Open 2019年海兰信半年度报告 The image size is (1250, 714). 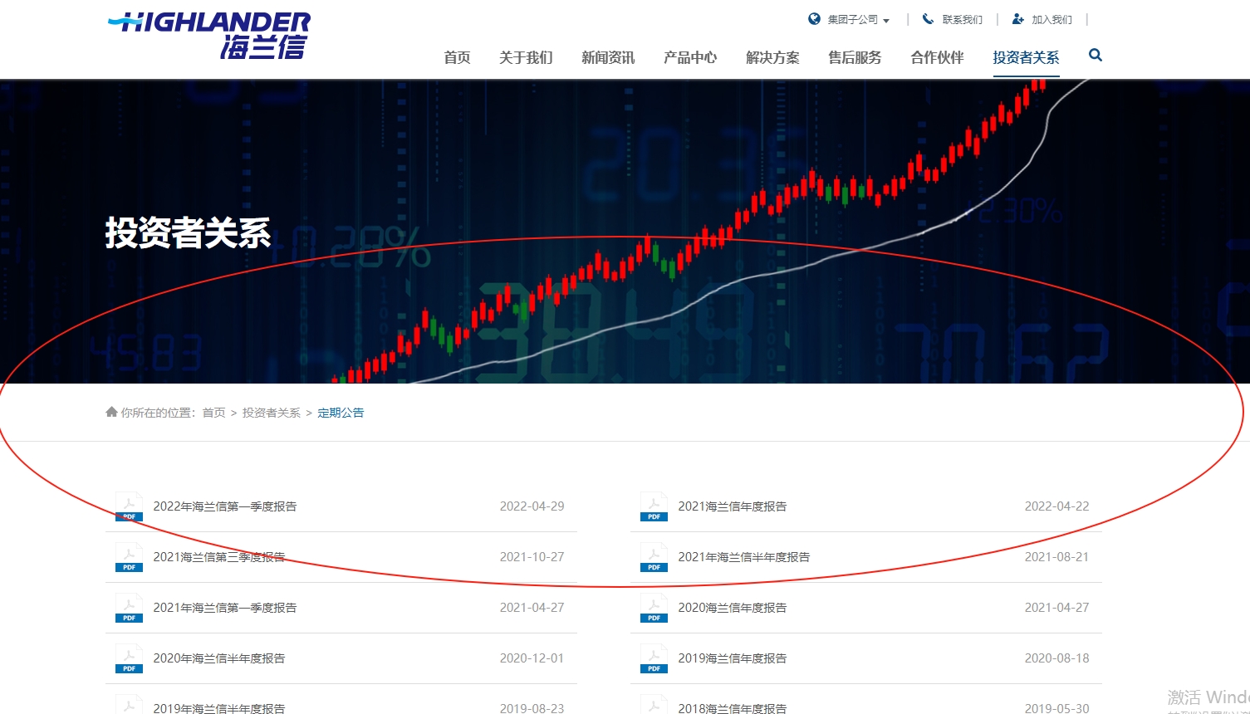(219, 708)
